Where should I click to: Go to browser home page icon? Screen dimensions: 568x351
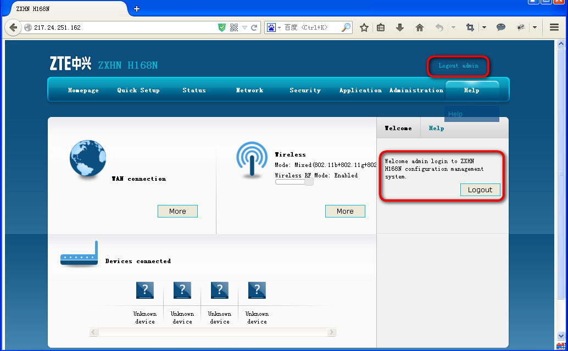click(x=420, y=27)
